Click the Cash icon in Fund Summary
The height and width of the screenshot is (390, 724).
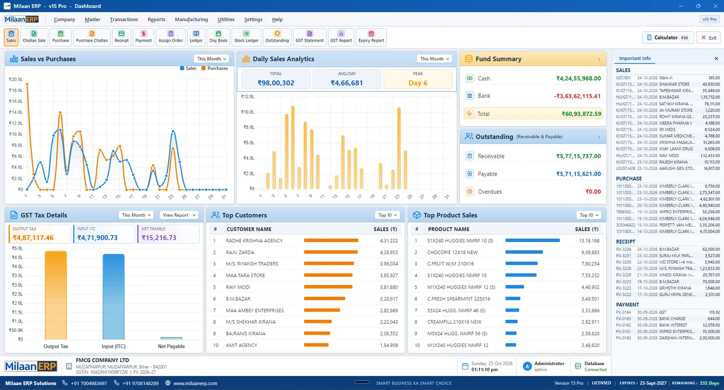tap(470, 78)
